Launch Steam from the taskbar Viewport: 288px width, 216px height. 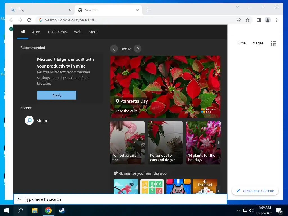tap(62, 210)
